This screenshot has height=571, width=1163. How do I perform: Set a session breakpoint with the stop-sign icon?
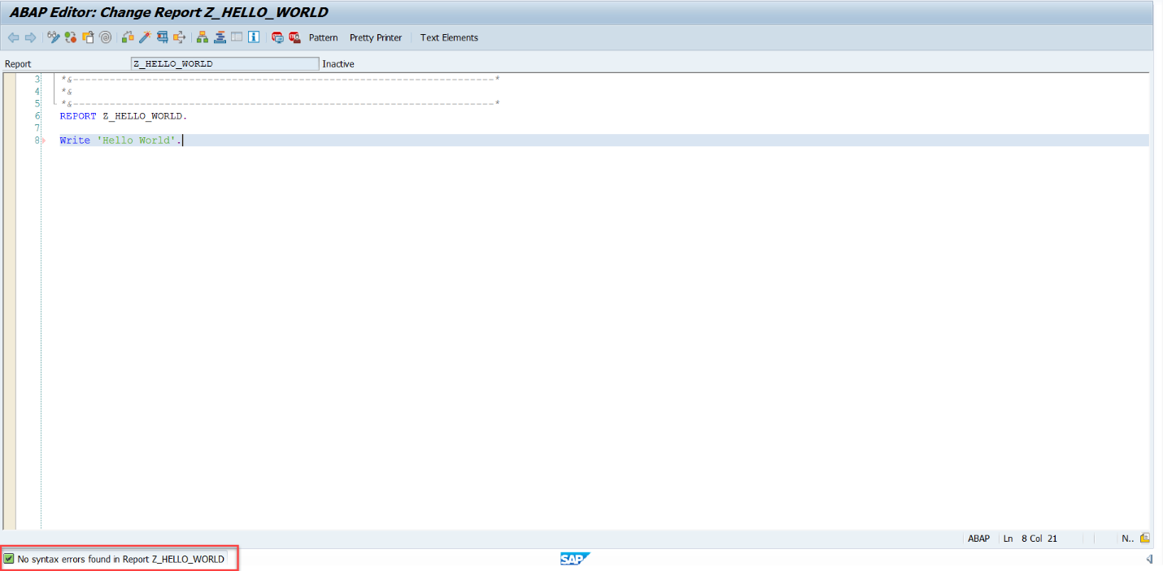(277, 37)
